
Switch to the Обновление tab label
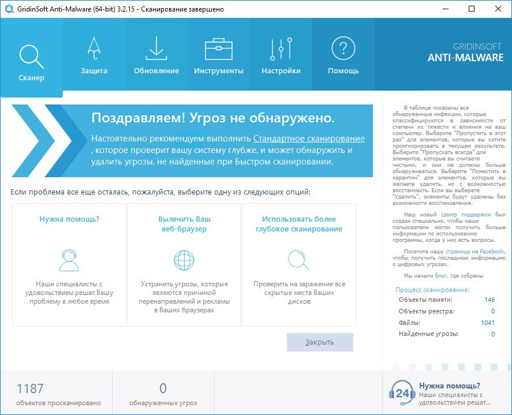156,71
